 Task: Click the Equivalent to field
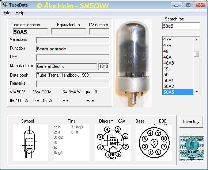coord(68,32)
